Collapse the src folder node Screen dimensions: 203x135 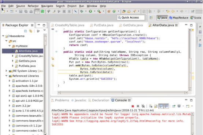pos(6,41)
